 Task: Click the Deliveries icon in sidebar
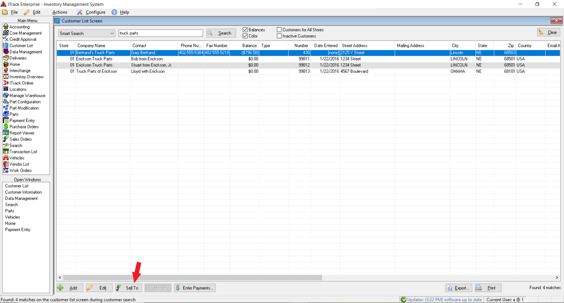6,58
